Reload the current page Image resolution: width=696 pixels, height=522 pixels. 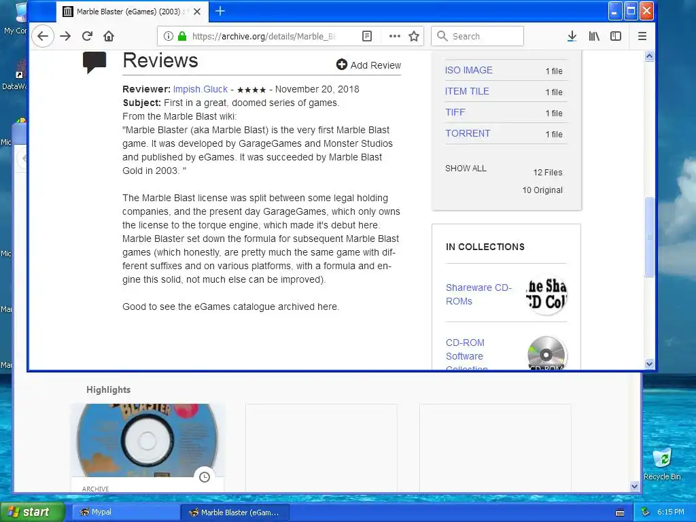coord(87,36)
